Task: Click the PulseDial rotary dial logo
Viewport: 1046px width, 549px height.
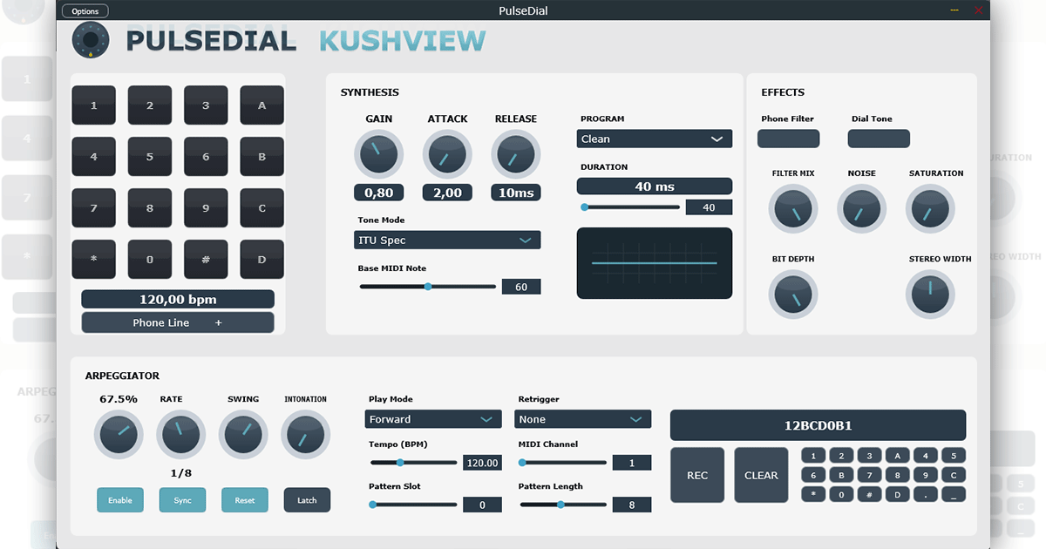Action: (90, 39)
